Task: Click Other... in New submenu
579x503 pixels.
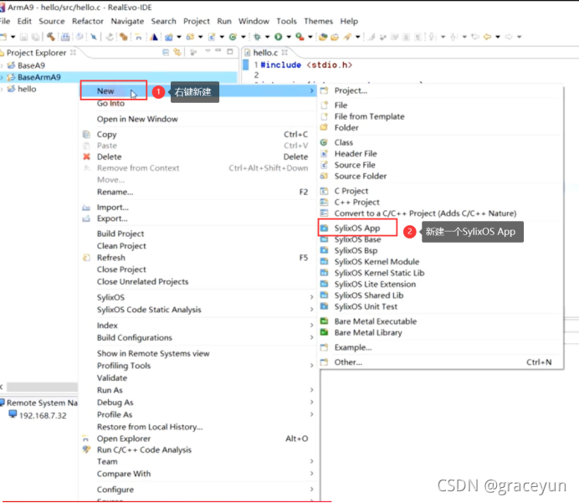Action: [x=442, y=362]
